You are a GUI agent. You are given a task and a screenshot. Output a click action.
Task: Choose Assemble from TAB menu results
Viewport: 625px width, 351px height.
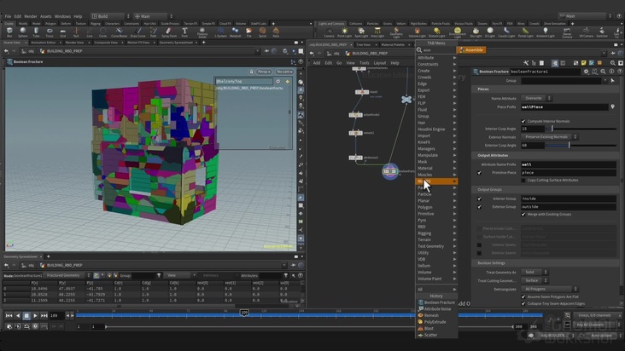pos(471,50)
